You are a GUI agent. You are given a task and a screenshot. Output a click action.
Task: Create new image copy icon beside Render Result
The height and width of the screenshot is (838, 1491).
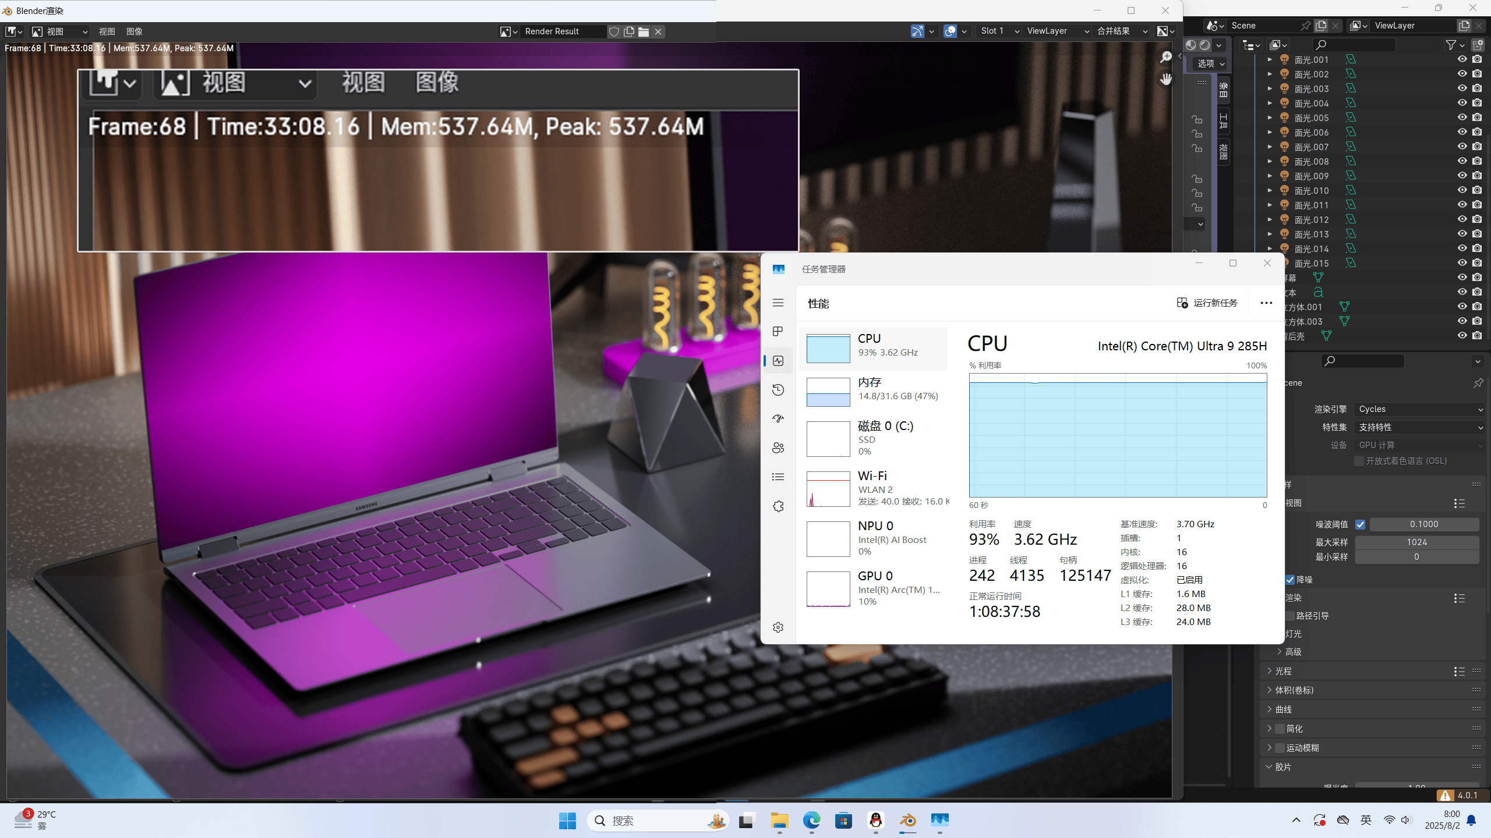[x=629, y=31]
